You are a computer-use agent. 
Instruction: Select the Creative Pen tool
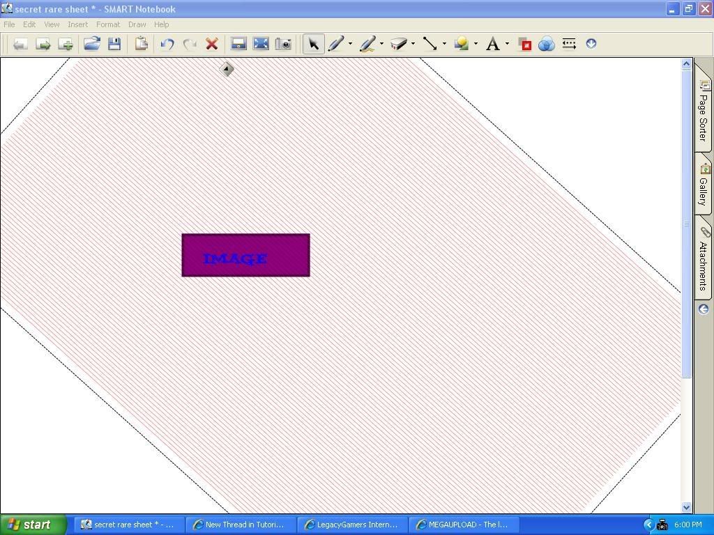point(368,44)
